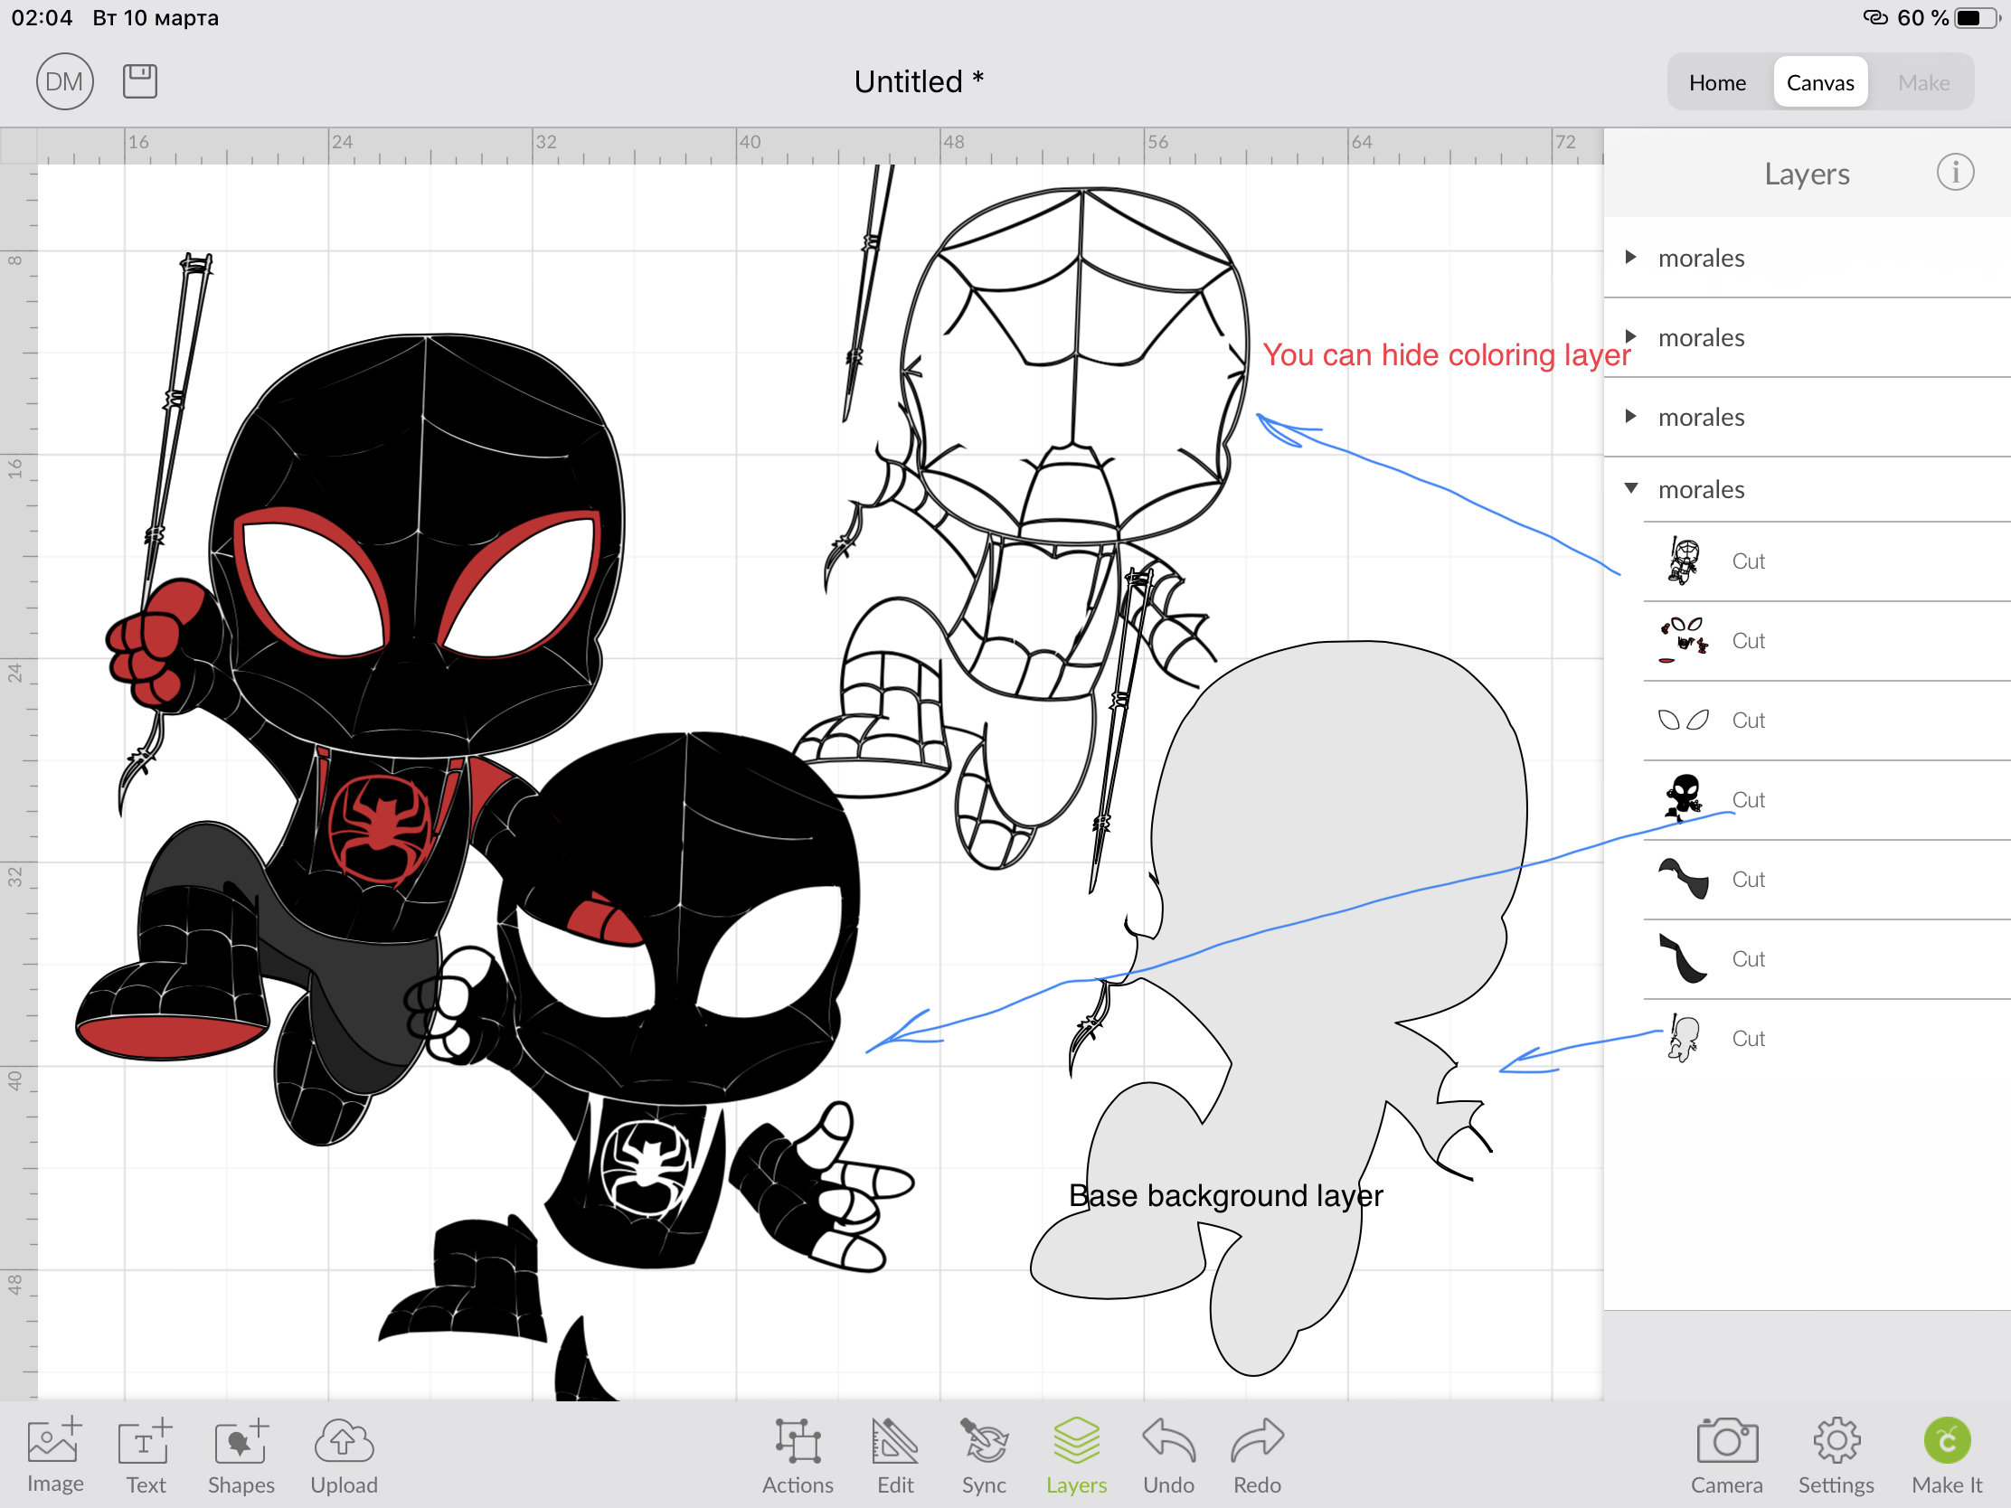Tap the project title Untitled
Screen dimensions: 2011x1508
click(918, 81)
